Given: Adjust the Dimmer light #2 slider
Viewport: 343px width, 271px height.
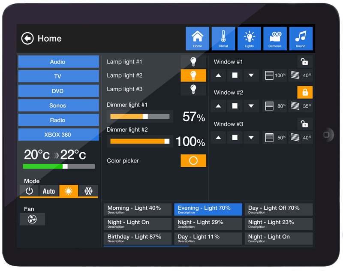Looking at the screenshot, I should tap(140, 142).
